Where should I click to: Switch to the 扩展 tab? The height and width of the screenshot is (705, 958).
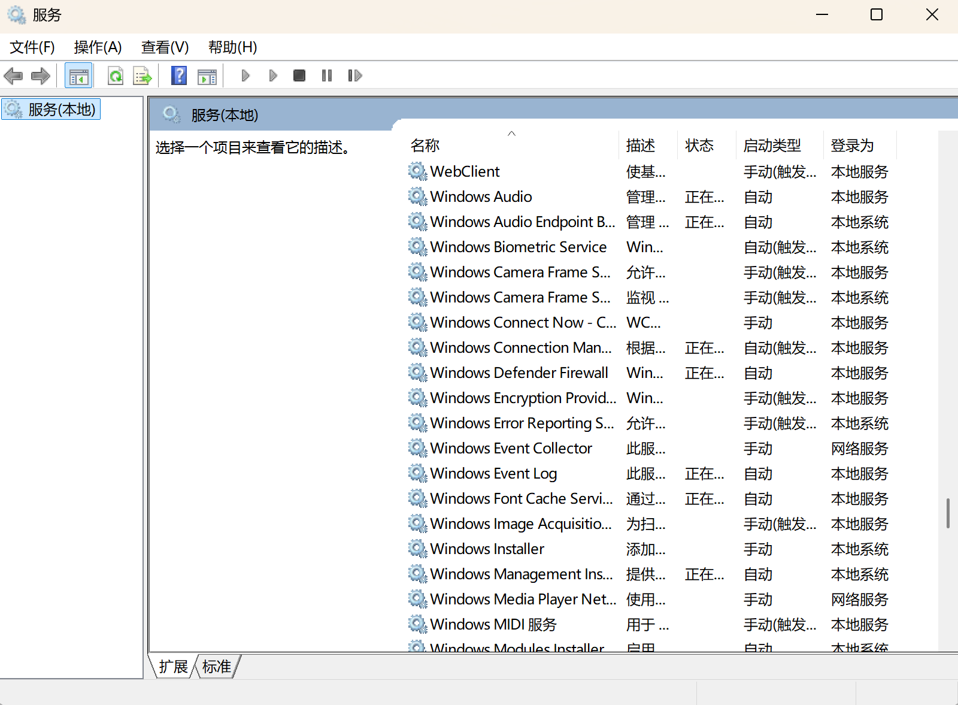tap(174, 667)
